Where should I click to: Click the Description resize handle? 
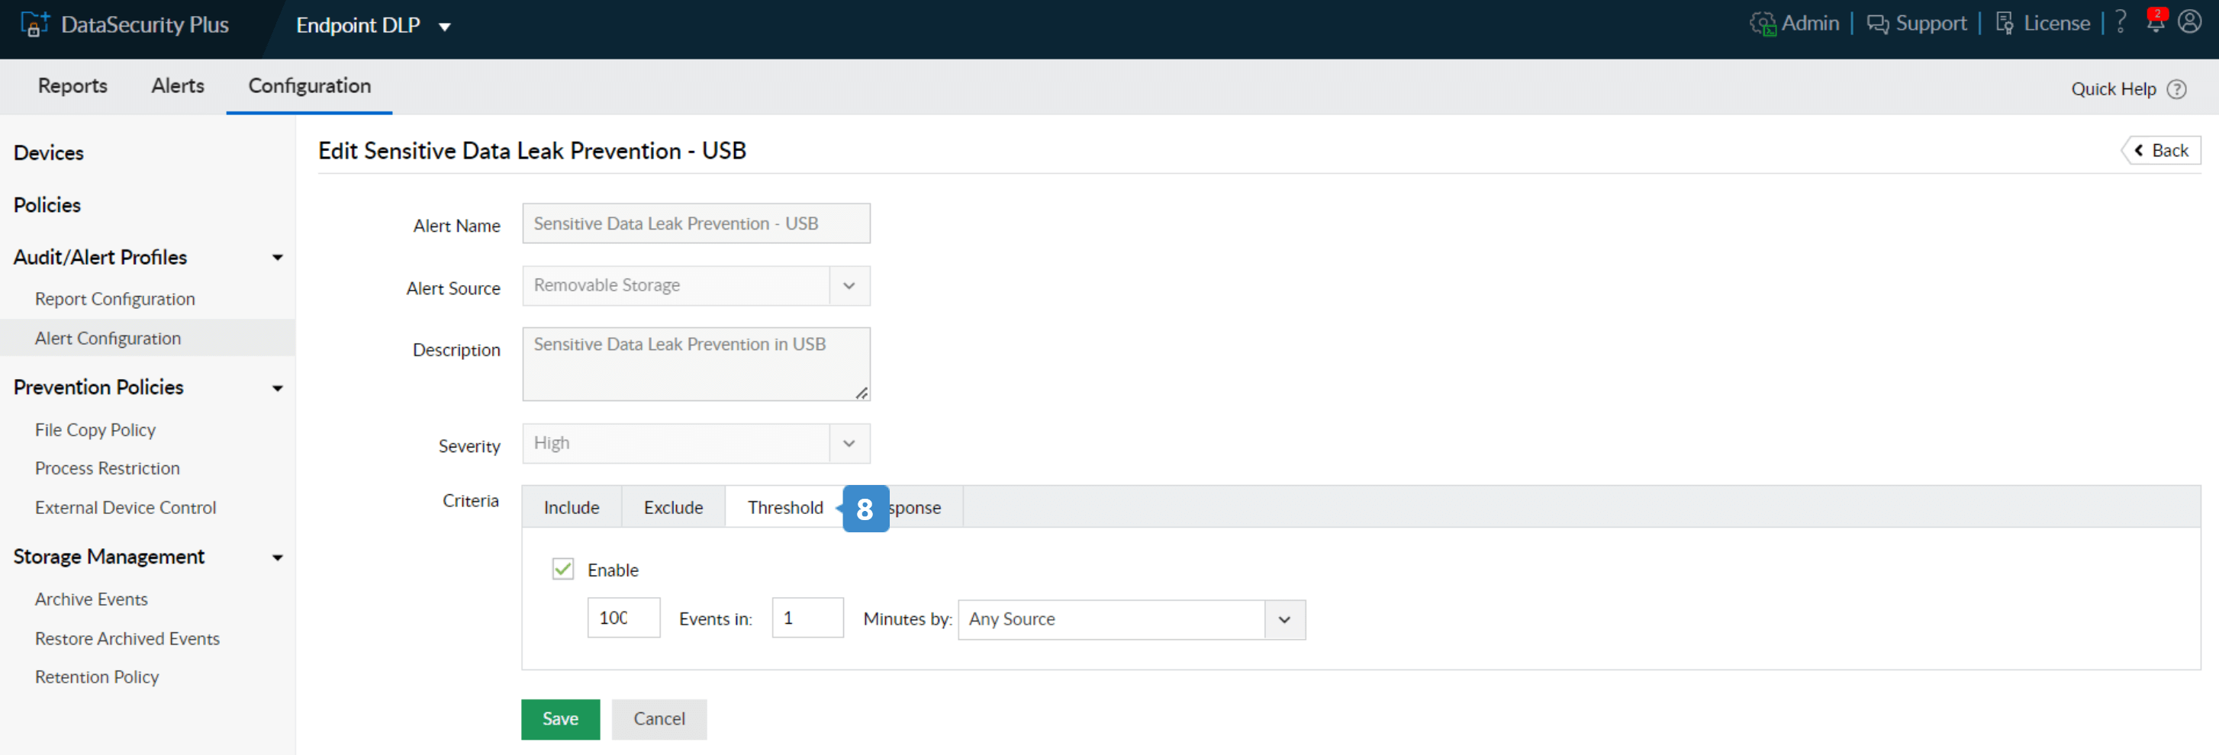pyautogui.click(x=862, y=393)
